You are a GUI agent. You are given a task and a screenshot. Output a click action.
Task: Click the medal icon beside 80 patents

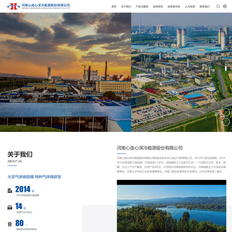coord(10,224)
